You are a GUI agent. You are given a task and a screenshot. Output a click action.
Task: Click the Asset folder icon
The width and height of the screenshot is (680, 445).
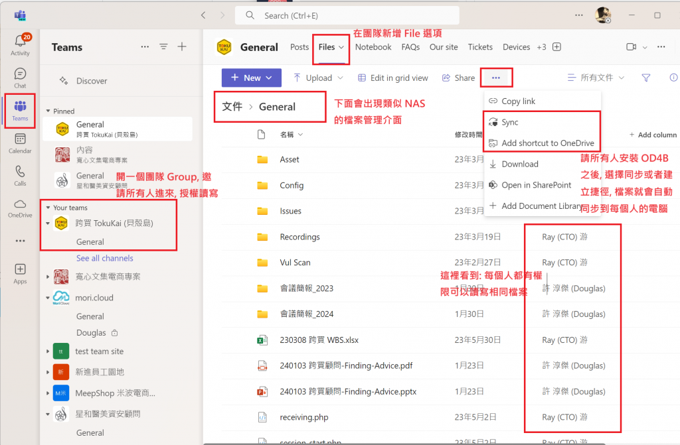(x=262, y=159)
